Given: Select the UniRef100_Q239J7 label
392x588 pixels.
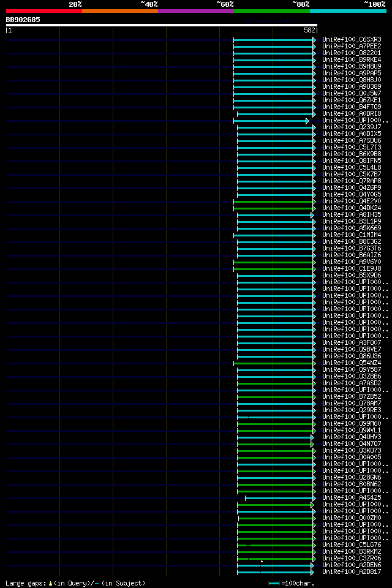Looking at the screenshot, I should pyautogui.click(x=352, y=127).
